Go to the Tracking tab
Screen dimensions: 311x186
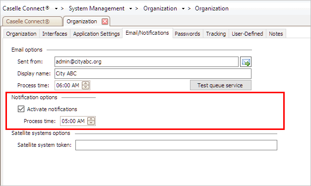pyautogui.click(x=216, y=34)
